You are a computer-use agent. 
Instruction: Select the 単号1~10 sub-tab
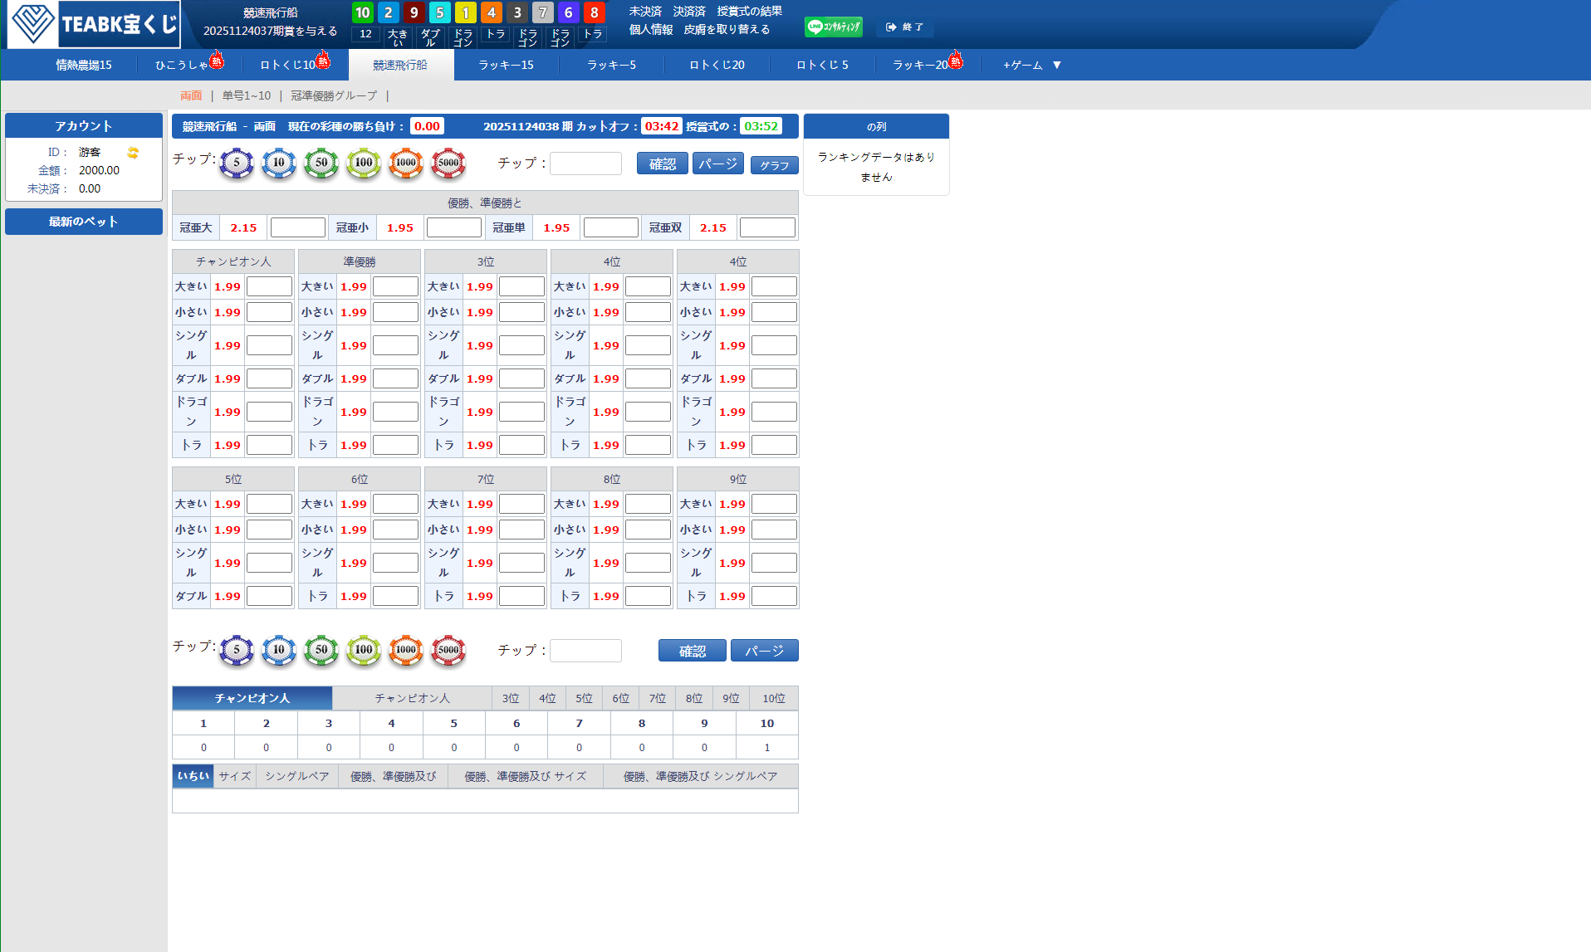[247, 95]
